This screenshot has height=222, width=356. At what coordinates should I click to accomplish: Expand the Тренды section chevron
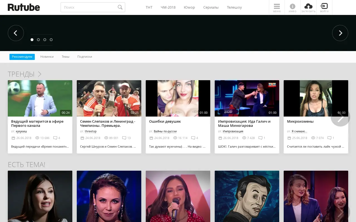(40, 74)
